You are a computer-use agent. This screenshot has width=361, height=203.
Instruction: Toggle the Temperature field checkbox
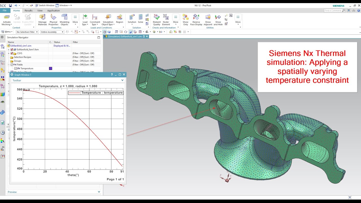point(16,69)
